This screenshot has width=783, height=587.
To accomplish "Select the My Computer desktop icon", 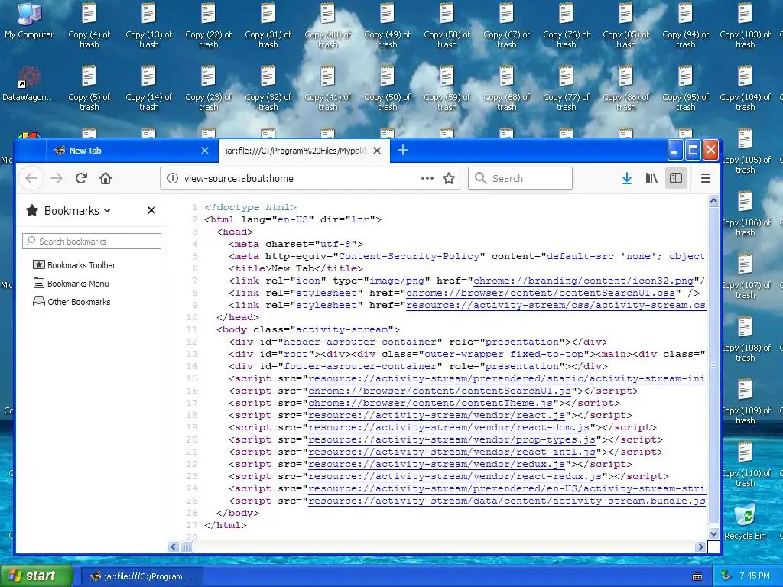I will (x=29, y=21).
